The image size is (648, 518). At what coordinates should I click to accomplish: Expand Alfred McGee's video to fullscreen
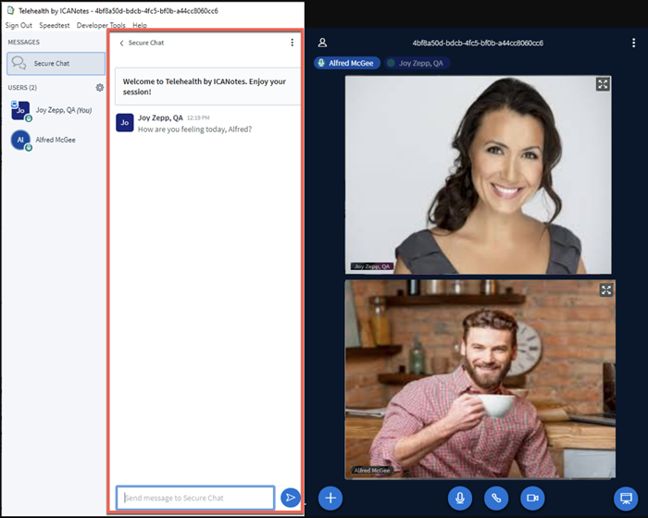coord(605,290)
